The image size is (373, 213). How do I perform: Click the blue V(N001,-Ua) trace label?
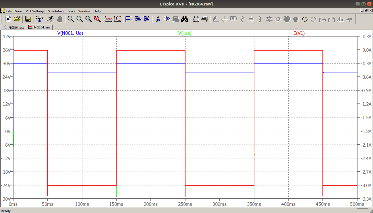(x=70, y=33)
